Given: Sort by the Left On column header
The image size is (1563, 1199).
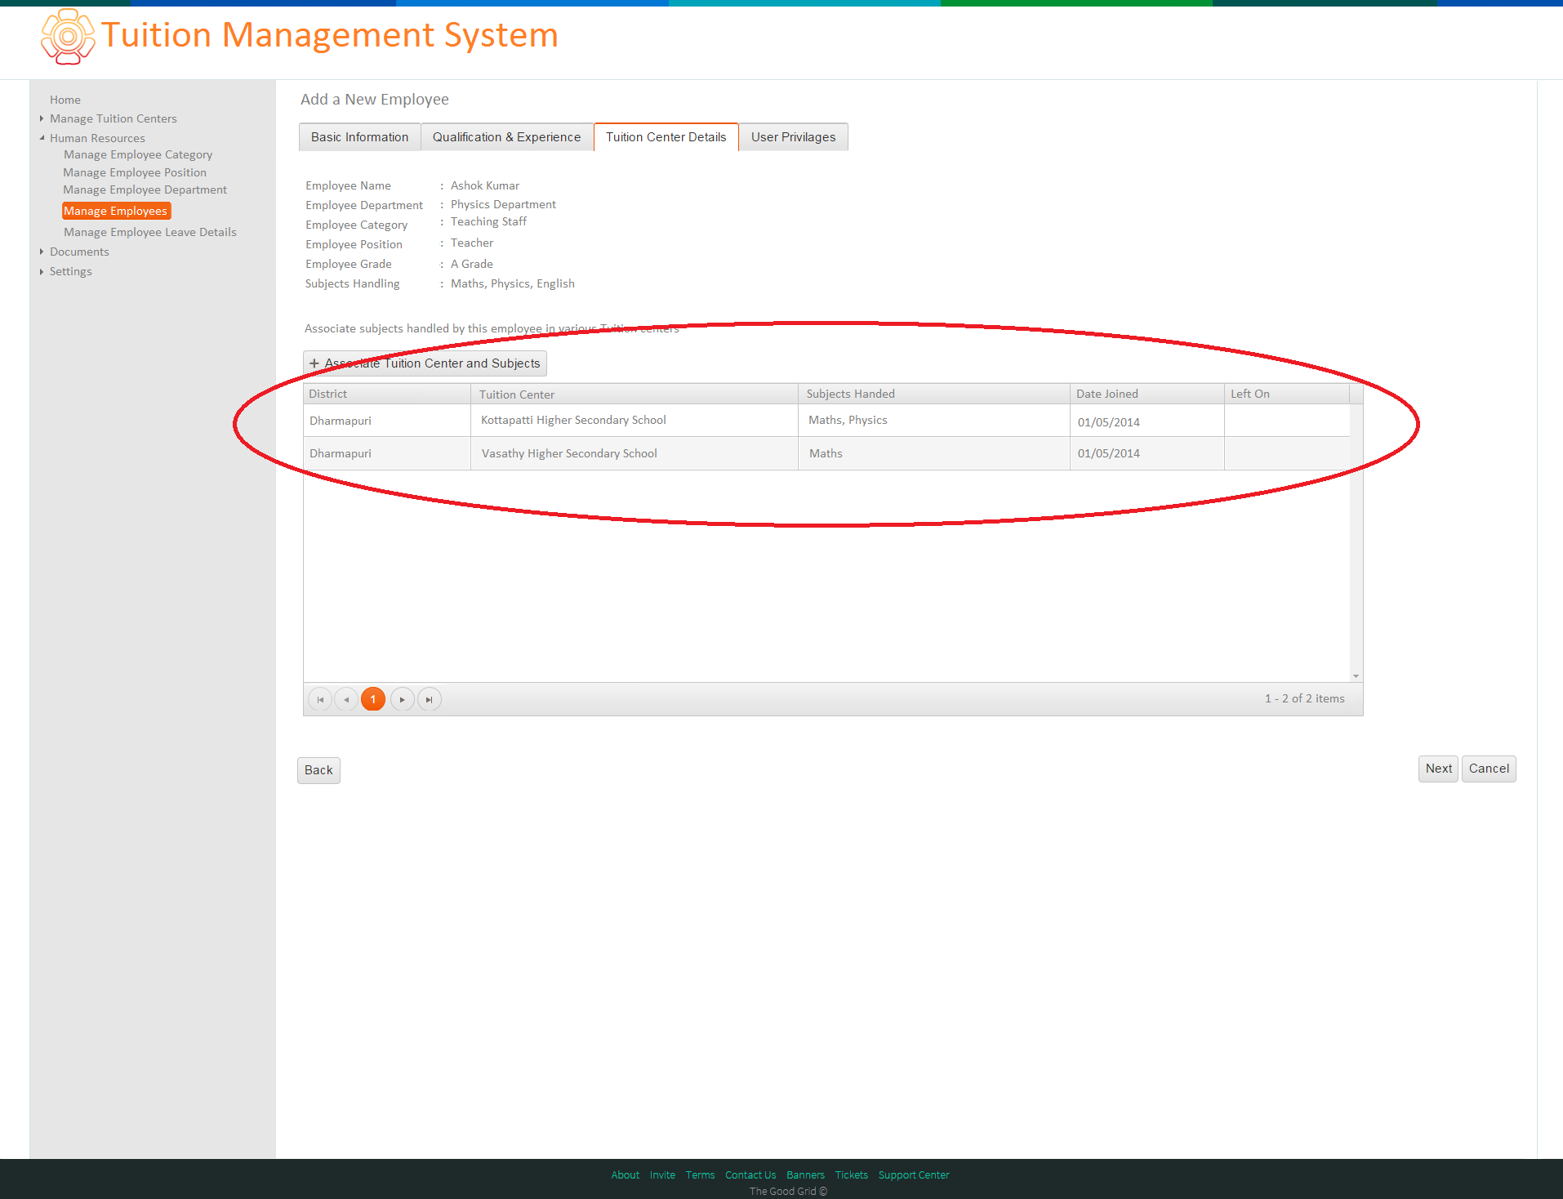Looking at the screenshot, I should tap(1287, 394).
